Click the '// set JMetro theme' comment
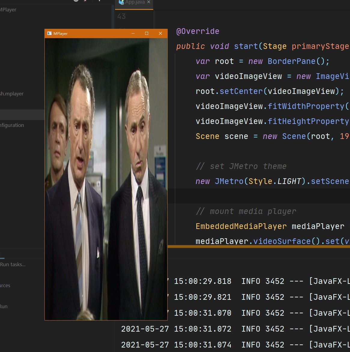This screenshot has width=350, height=352. pyautogui.click(x=241, y=166)
